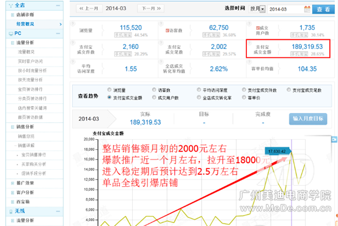The image size is (338, 226).
Task: Open the 按月 time period dropdown
Action: (257, 9)
